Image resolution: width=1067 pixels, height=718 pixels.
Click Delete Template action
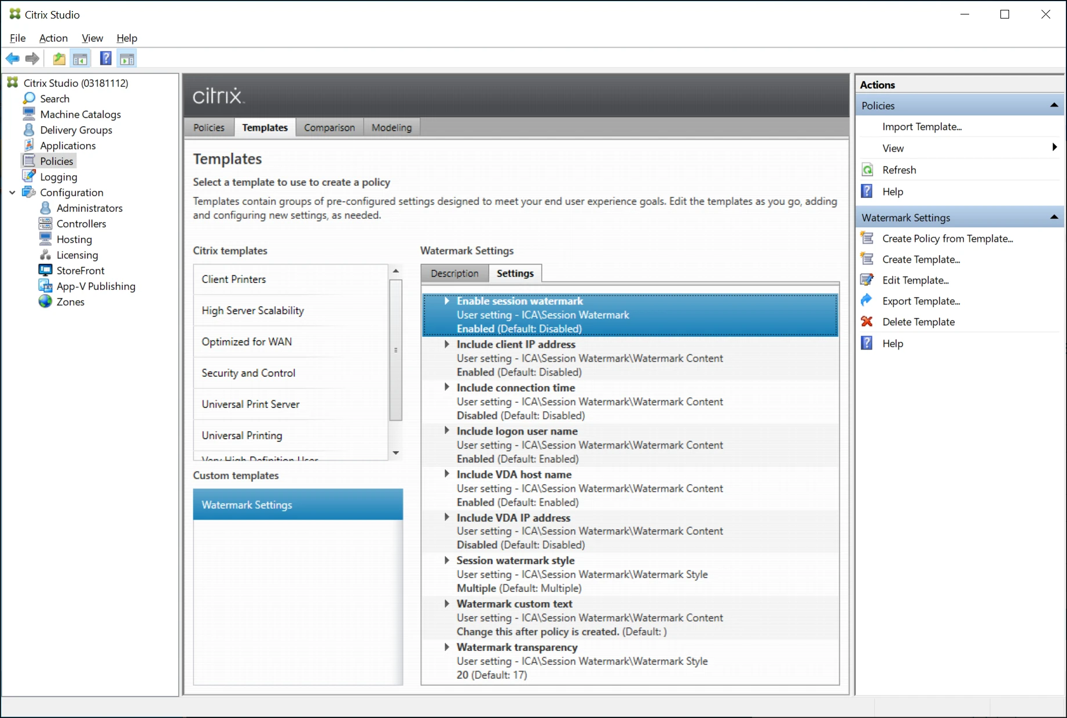[919, 322]
